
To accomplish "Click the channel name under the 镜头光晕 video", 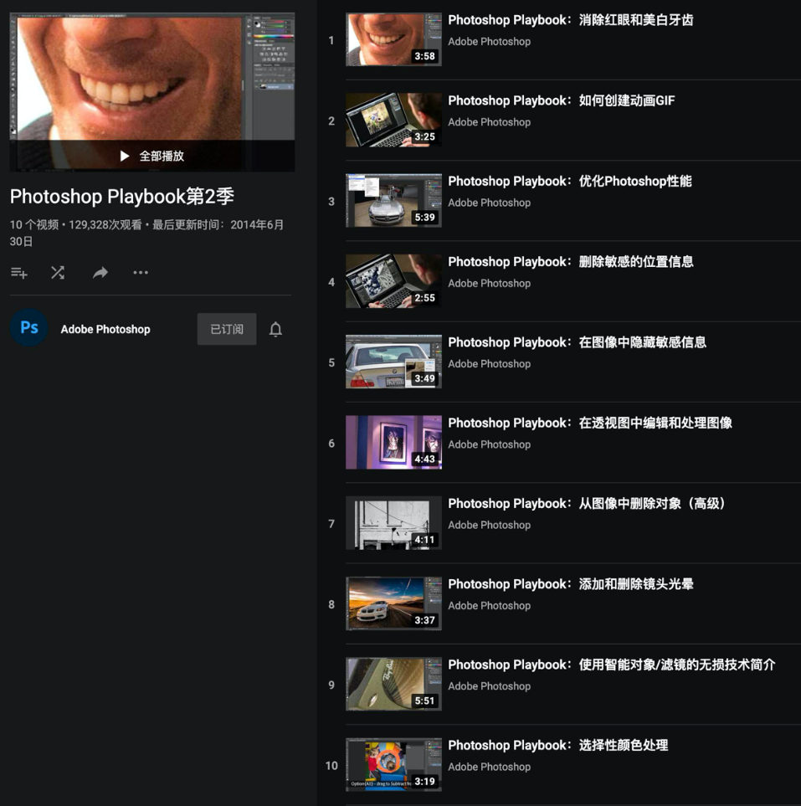I will (x=490, y=605).
